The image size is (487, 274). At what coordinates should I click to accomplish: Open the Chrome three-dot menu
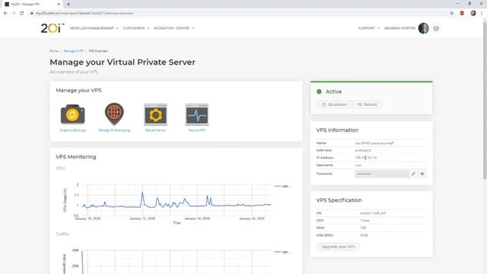(x=482, y=13)
